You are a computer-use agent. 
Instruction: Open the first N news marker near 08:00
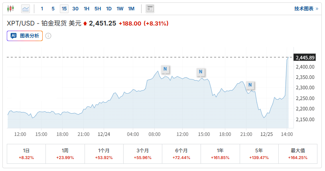165,69
